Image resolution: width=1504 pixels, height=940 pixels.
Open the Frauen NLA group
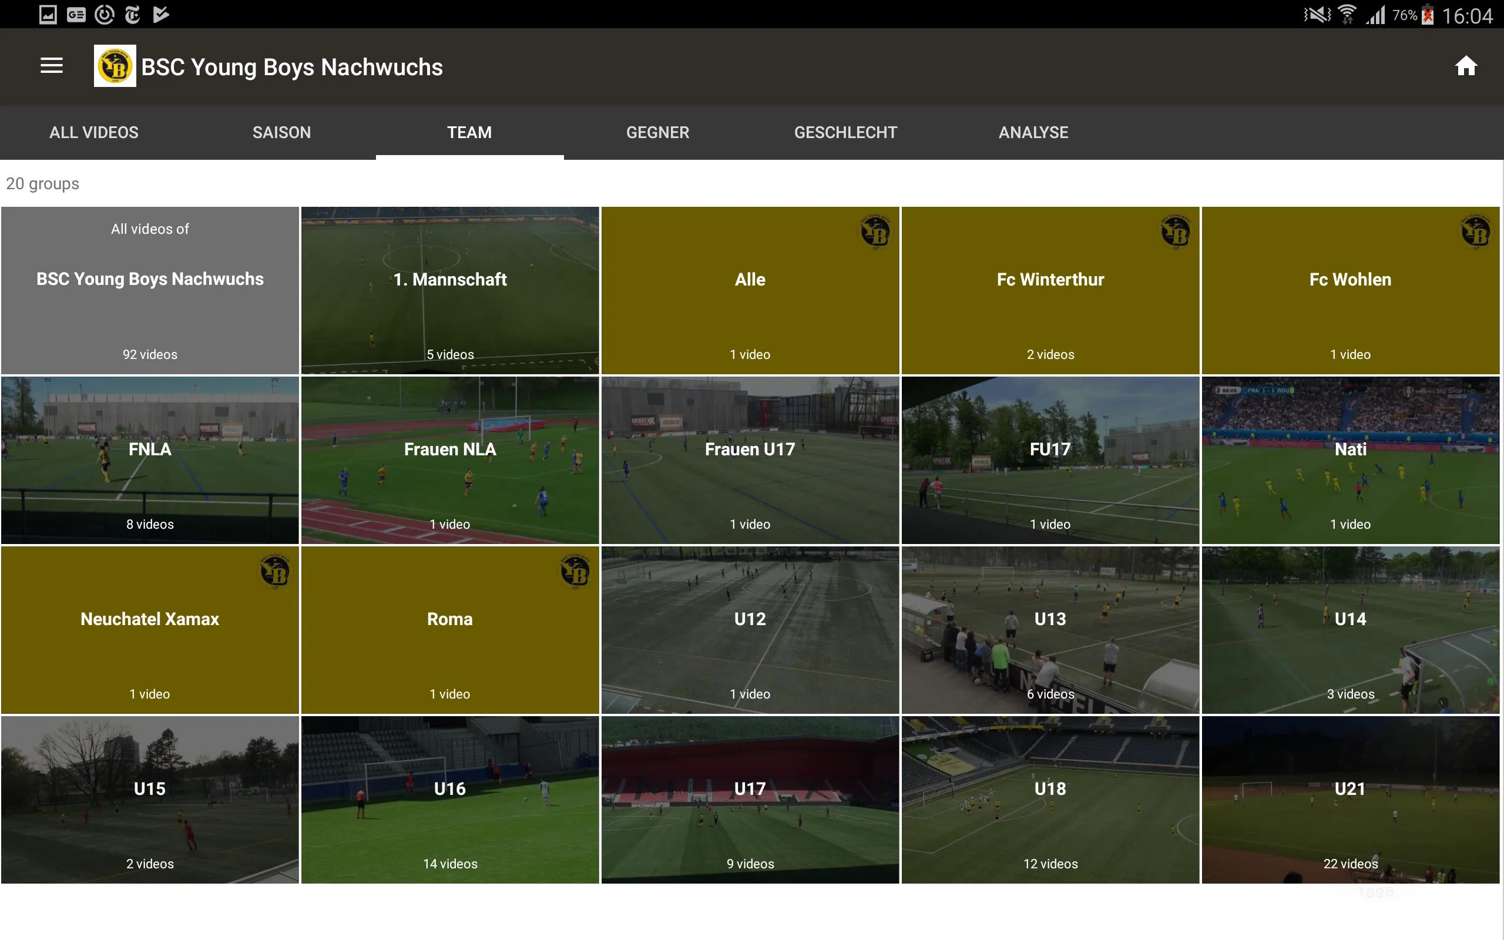(x=450, y=460)
